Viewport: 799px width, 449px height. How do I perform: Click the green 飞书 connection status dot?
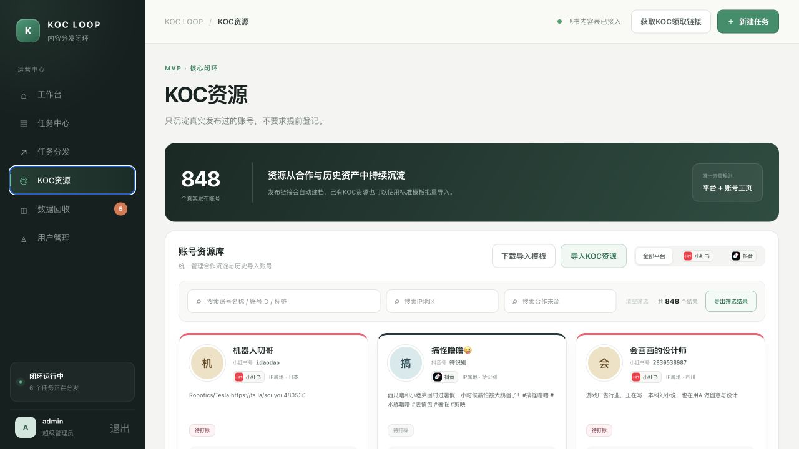tap(559, 22)
